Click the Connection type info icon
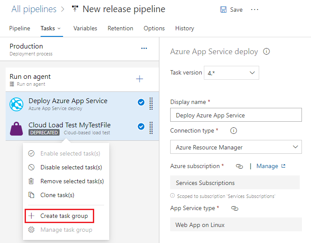 [x=234, y=130]
